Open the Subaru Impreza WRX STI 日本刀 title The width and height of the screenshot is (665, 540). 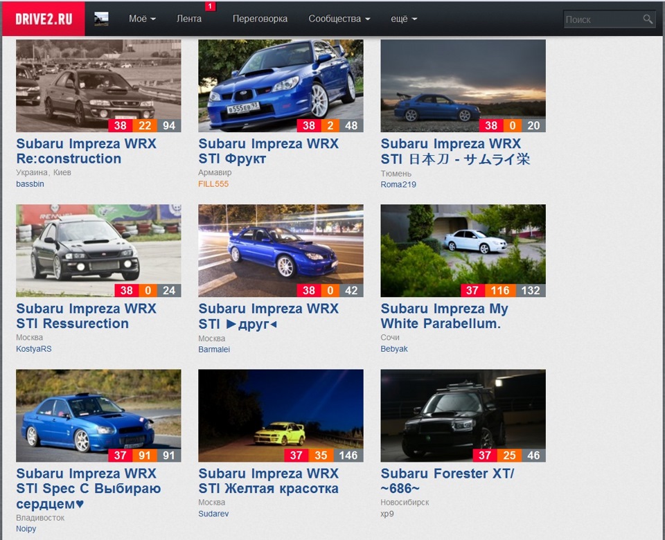point(455,152)
